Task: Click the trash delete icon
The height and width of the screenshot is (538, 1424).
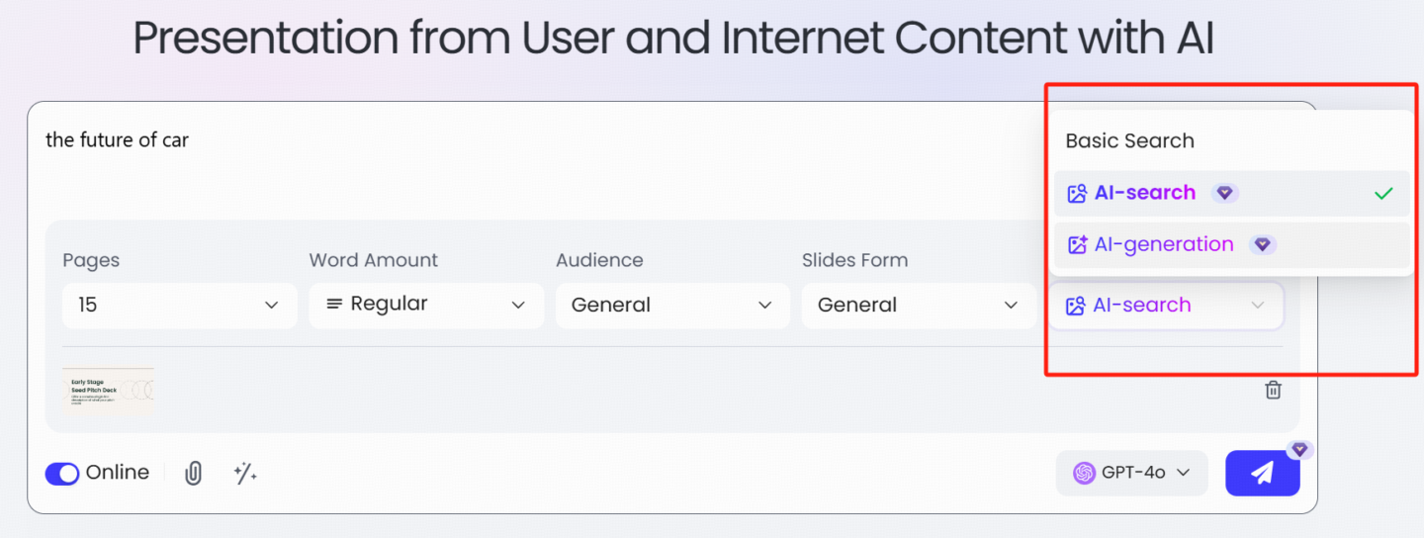Action: [x=1274, y=390]
